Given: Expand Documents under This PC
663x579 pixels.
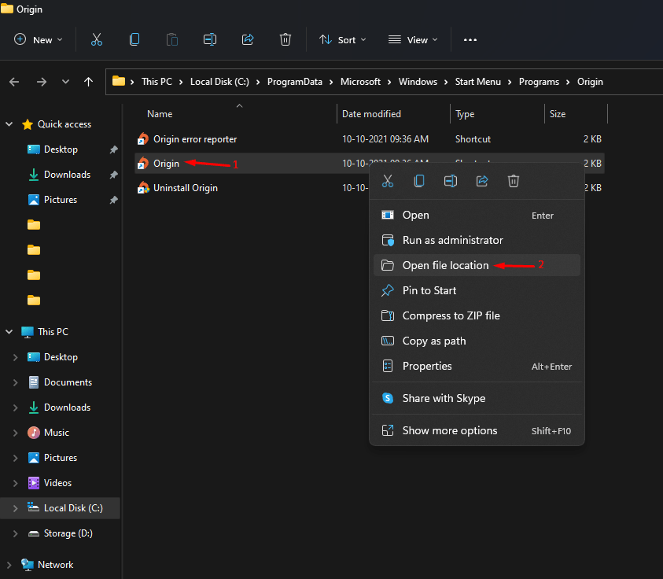Looking at the screenshot, I should coord(16,382).
